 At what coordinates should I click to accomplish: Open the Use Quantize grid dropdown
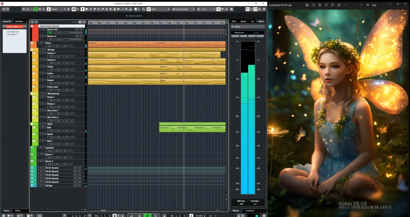click(183, 9)
